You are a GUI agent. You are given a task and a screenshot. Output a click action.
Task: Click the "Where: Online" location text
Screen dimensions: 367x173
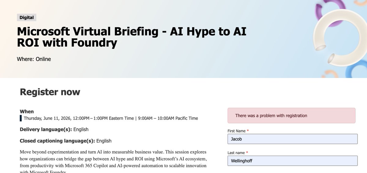(34, 59)
